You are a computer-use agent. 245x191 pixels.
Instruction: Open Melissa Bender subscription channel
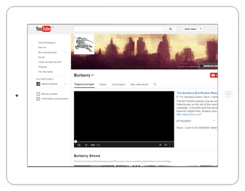[x=49, y=84]
